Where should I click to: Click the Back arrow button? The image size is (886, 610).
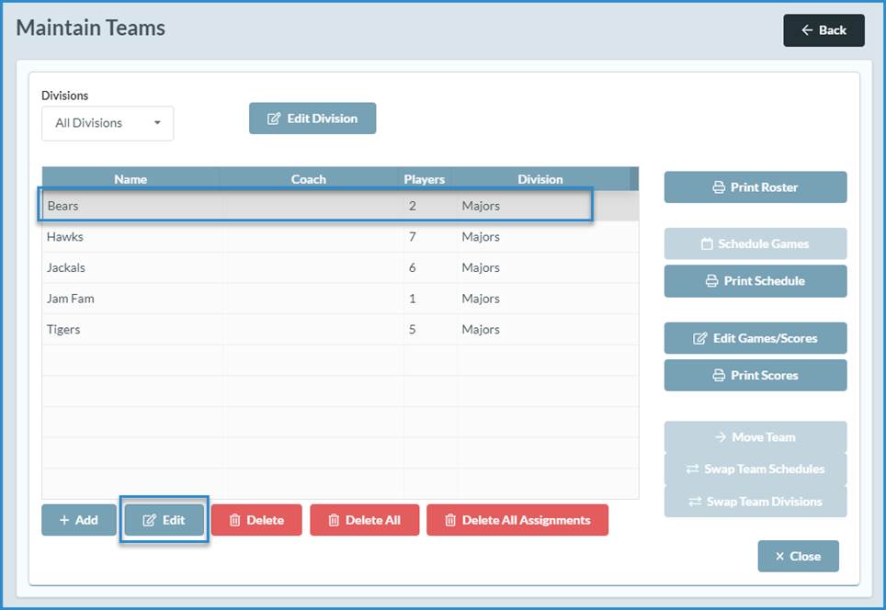[823, 30]
